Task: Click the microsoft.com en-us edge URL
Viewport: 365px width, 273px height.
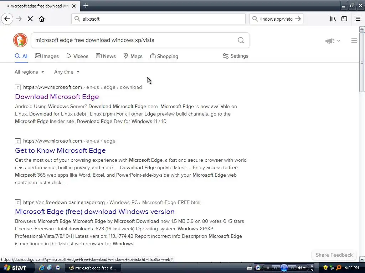Action: click(70, 141)
